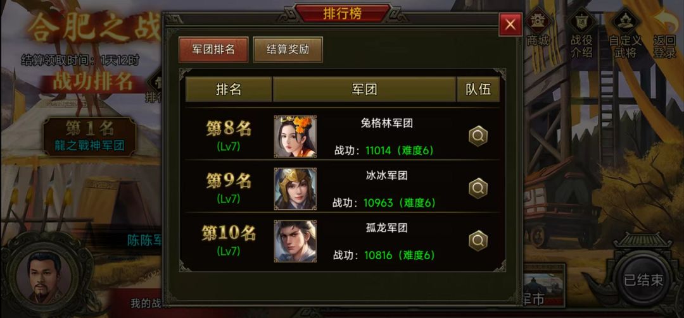
Task: View team details for 兔格林军团
Action: (x=478, y=137)
